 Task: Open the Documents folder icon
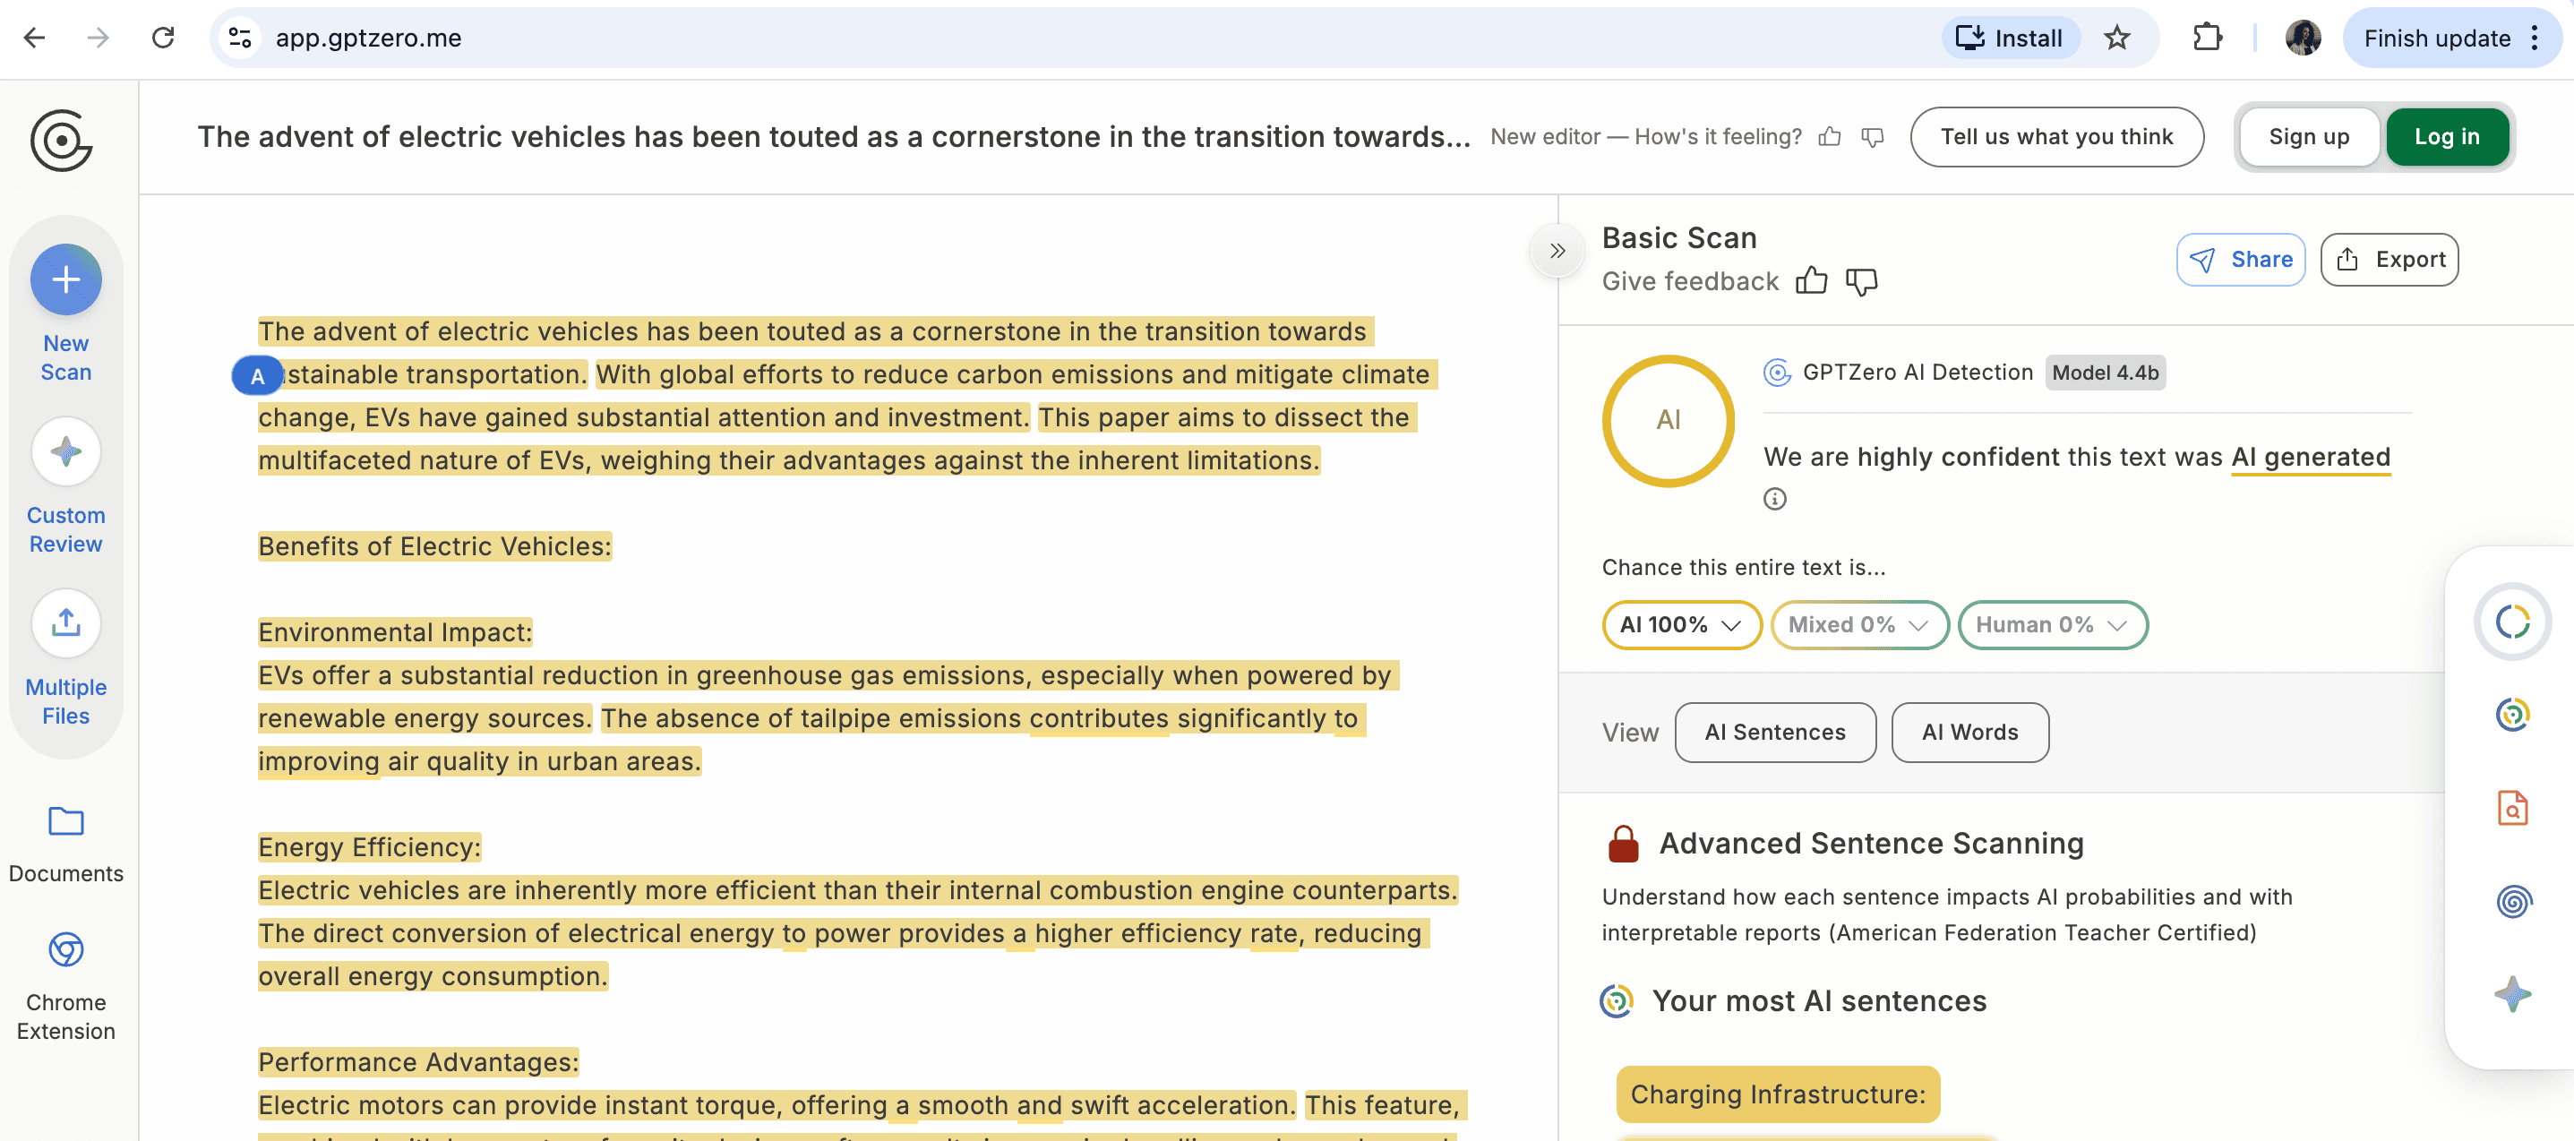(x=66, y=822)
